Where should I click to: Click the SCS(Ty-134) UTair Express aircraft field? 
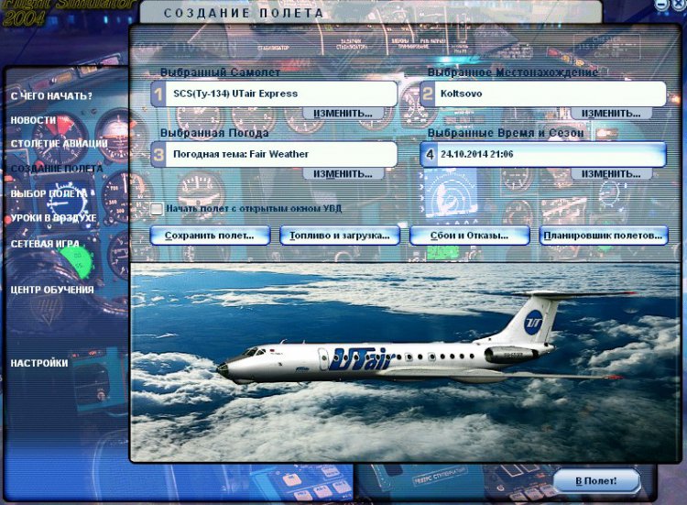coord(282,93)
